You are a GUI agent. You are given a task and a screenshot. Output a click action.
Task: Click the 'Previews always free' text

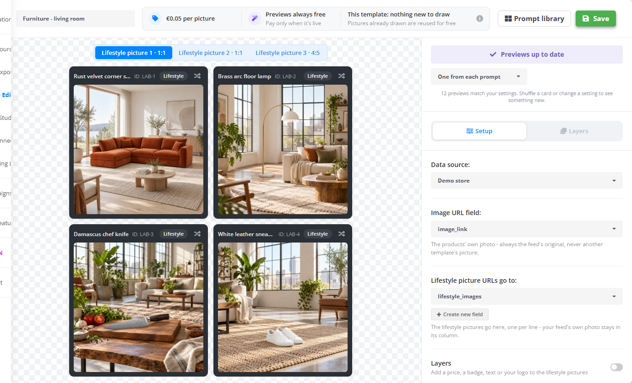[295, 15]
